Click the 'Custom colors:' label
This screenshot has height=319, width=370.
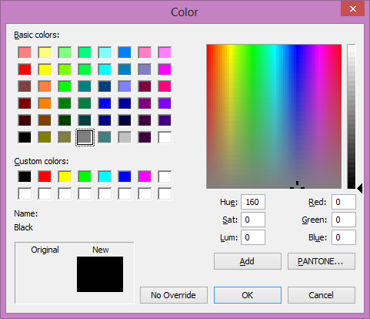pos(42,161)
